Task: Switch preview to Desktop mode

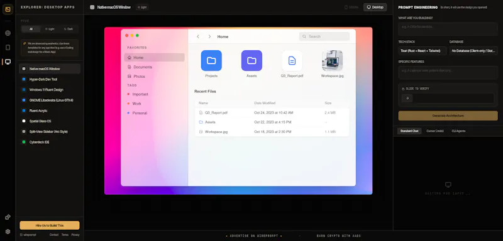Action: coord(375,7)
